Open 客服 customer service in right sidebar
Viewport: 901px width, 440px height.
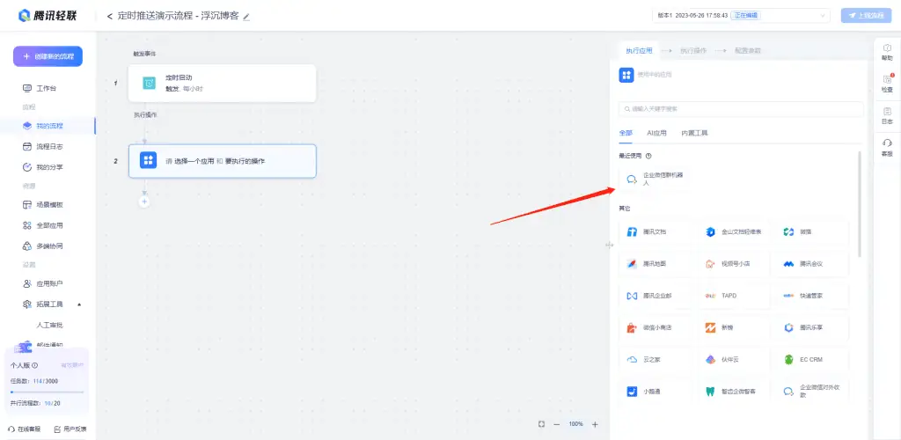pyautogui.click(x=887, y=147)
